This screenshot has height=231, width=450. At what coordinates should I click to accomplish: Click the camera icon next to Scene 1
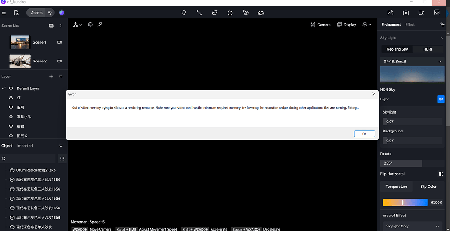click(x=59, y=42)
